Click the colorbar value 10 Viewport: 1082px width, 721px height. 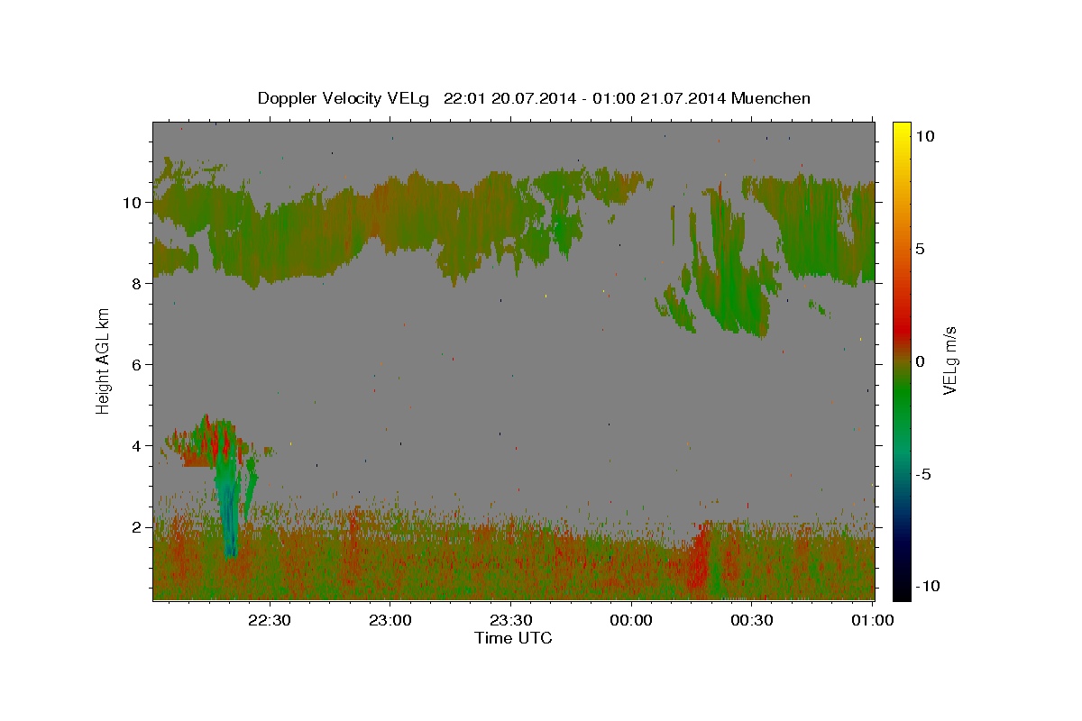(x=924, y=136)
